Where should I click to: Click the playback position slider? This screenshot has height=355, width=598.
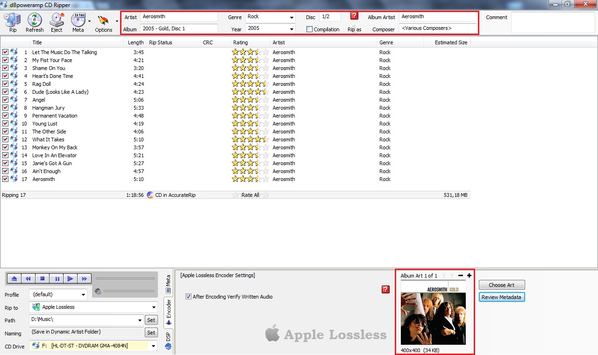coord(125,278)
